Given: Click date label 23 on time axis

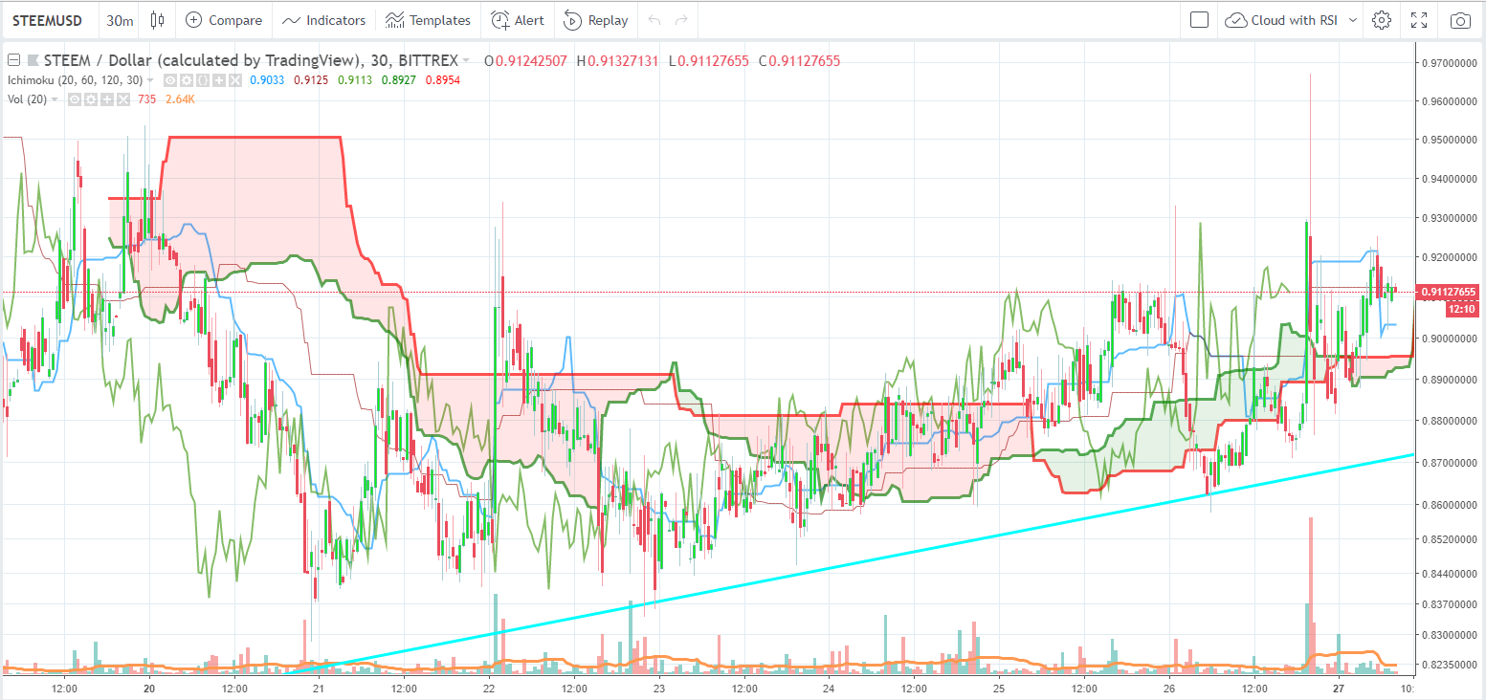Looking at the screenshot, I should 659,688.
